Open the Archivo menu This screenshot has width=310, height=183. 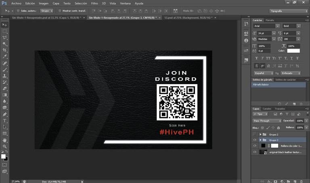click(16, 3)
